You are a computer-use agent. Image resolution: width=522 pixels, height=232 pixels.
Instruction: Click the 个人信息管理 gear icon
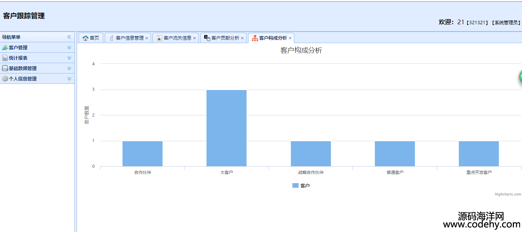coord(5,79)
